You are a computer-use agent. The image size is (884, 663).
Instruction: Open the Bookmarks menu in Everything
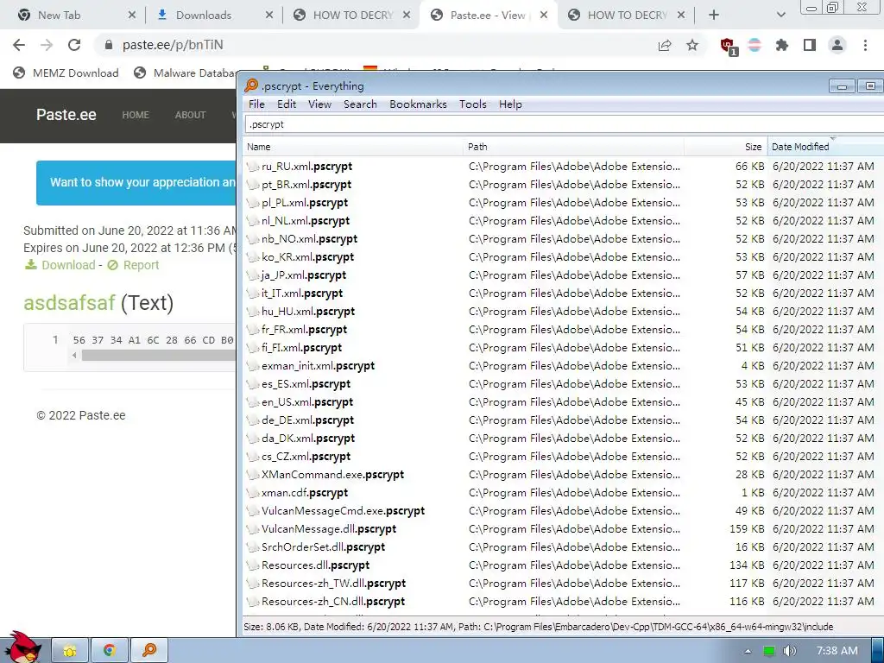[418, 104]
